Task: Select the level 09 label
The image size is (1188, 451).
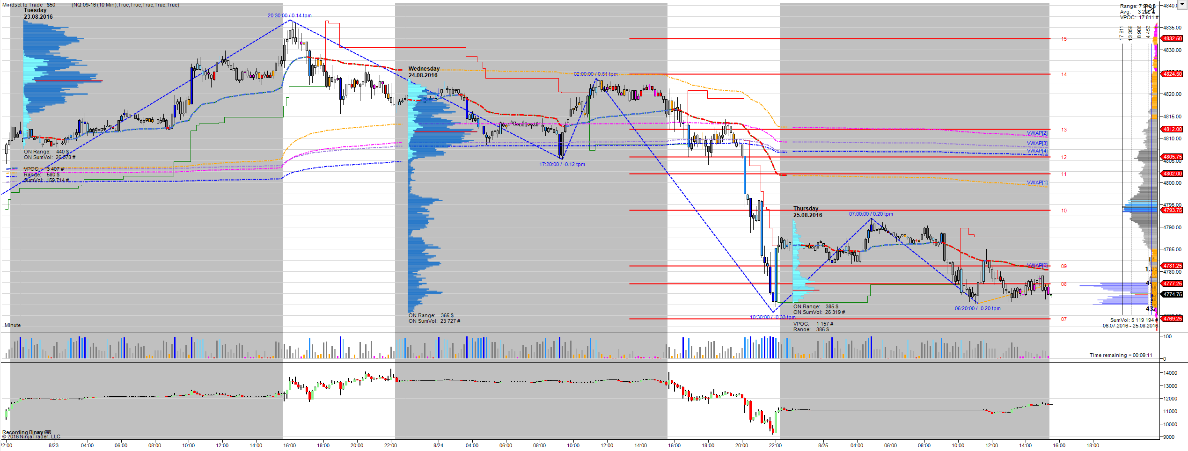Action: 1064,266
